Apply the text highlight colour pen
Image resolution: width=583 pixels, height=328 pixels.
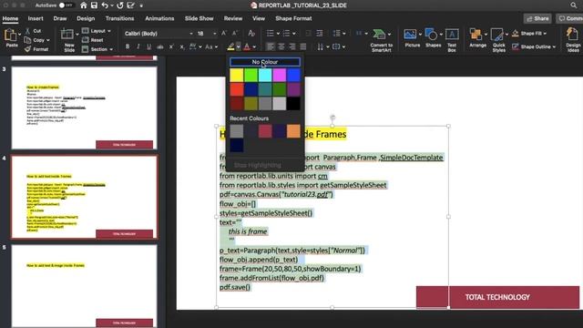tap(230, 46)
